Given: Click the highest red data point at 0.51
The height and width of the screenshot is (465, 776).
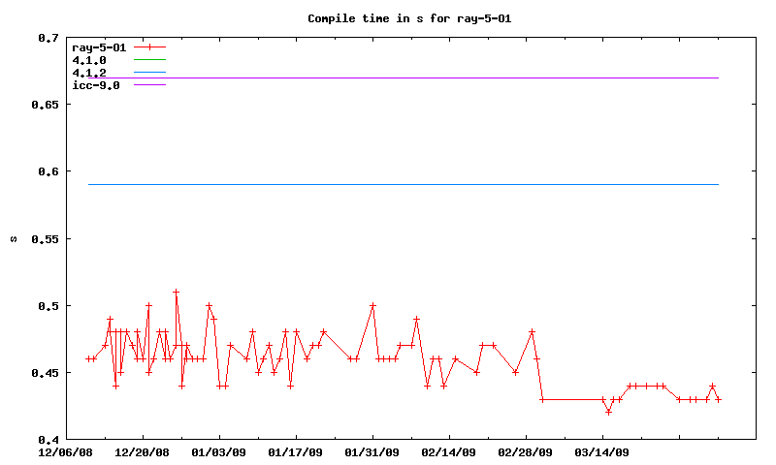Looking at the screenshot, I should click(x=176, y=292).
